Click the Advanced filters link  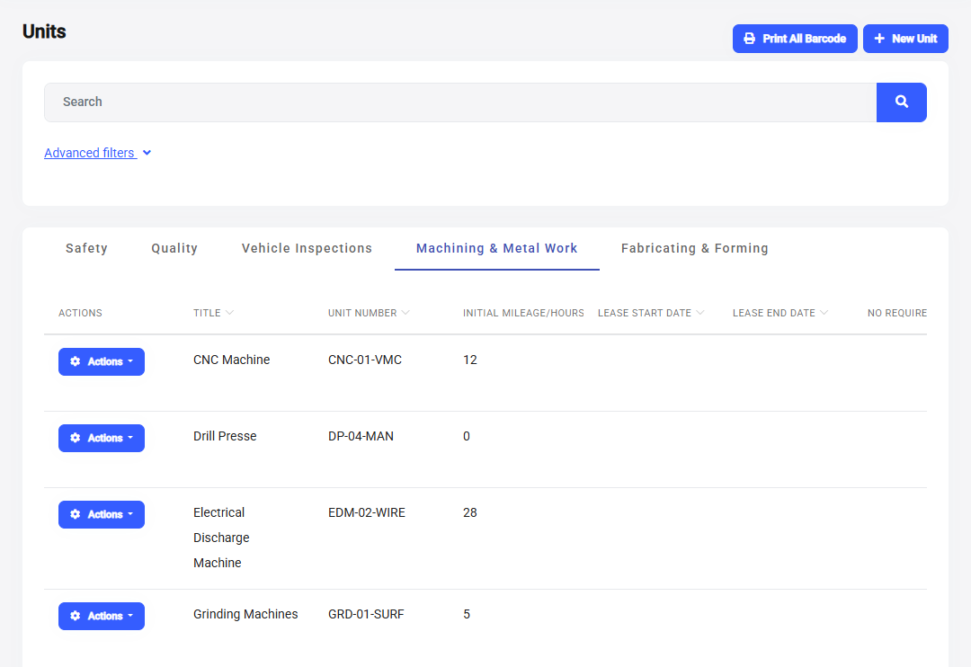tap(89, 153)
